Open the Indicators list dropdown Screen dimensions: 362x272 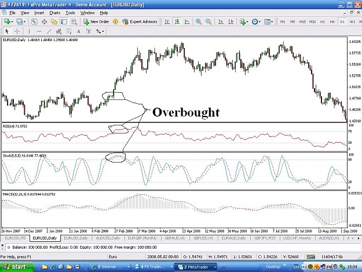(x=244, y=21)
